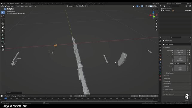Open the Modifier wrench properties tab
This screenshot has width=192, height=108.
(x=160, y=62)
